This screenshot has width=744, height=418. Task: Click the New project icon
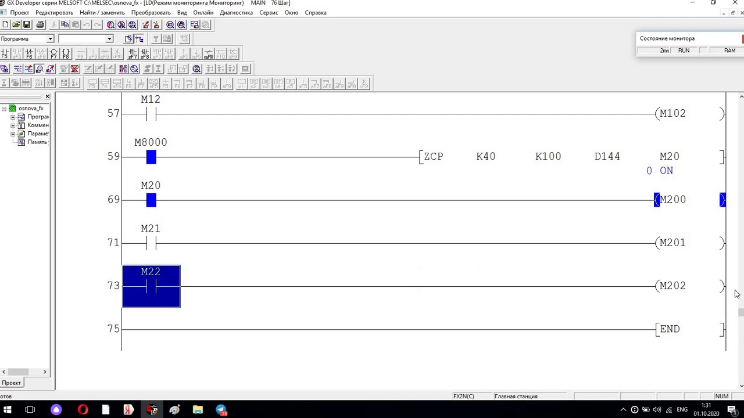click(5, 24)
